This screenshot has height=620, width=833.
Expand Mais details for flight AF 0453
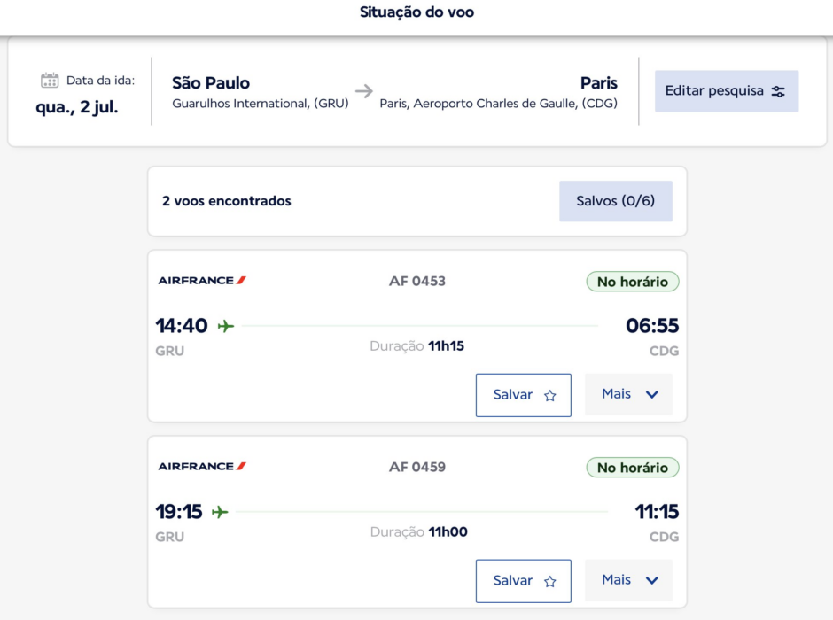628,394
